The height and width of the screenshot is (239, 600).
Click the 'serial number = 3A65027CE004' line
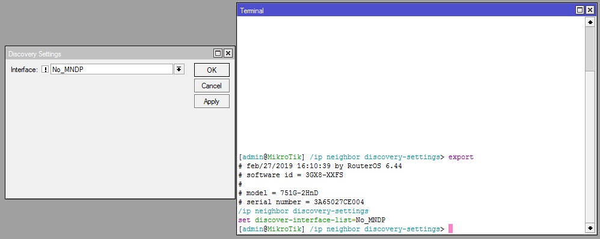tap(301, 202)
